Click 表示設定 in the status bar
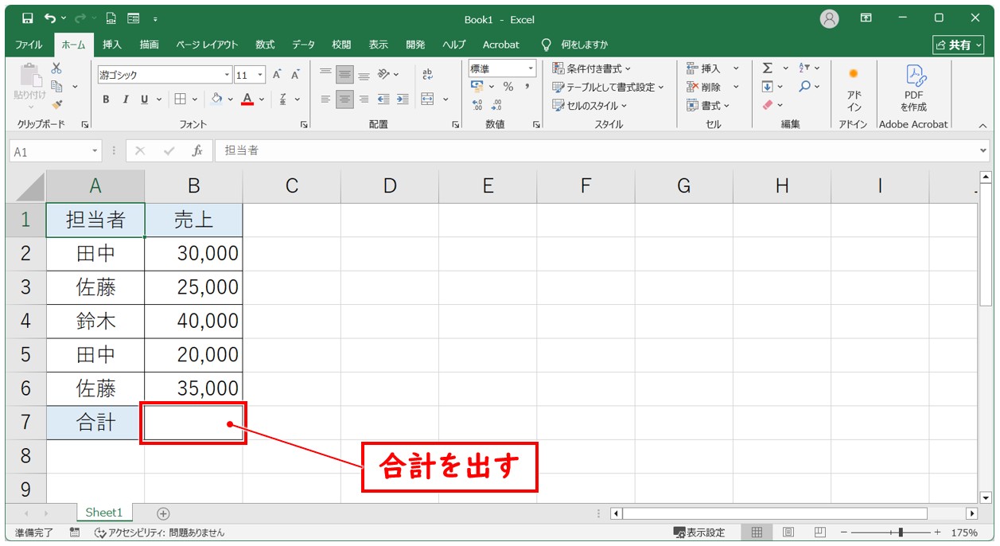1000x546 pixels. coord(699,532)
